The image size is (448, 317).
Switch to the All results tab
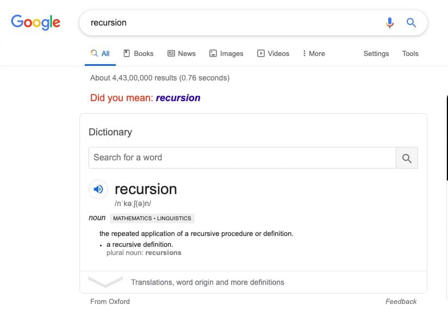(x=100, y=53)
